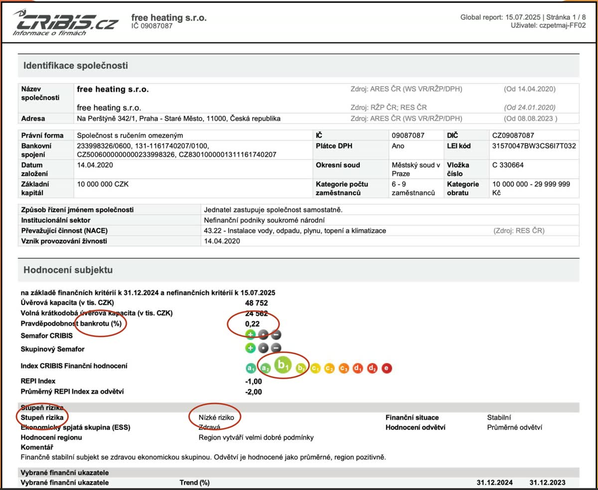This screenshot has width=598, height=490.
Task: Click the 'Pravděpodobnost bankrotu (%)' label
Action: point(70,324)
